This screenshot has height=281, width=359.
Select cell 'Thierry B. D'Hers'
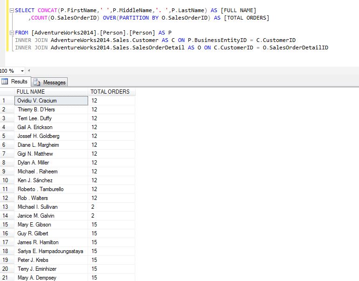point(51,110)
